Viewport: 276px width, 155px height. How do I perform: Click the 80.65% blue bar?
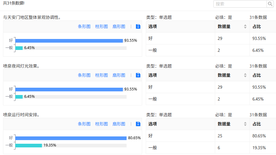click(71, 138)
